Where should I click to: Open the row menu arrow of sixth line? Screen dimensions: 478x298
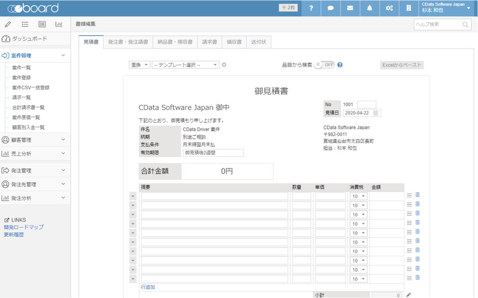tap(133, 242)
